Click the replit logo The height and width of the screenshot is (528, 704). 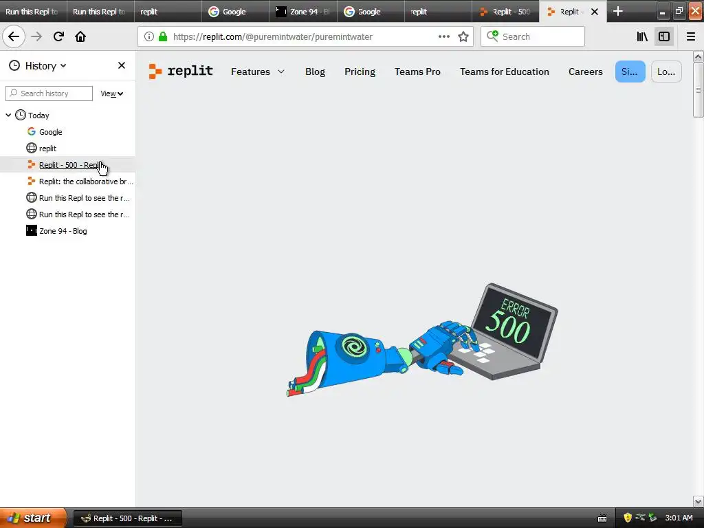point(181,71)
